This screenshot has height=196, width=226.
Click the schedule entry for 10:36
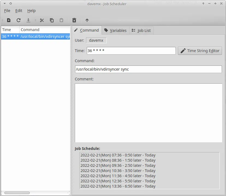[x=118, y=171]
